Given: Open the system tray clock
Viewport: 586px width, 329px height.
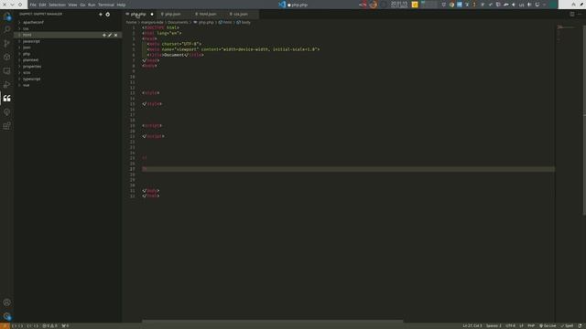Looking at the screenshot, I should click(x=399, y=5).
